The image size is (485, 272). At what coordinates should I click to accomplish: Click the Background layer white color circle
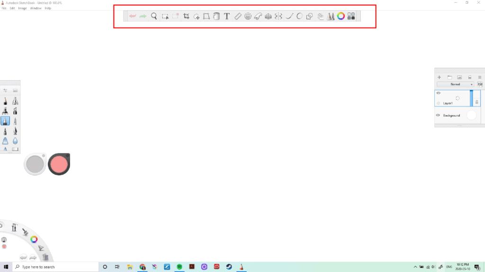471,115
